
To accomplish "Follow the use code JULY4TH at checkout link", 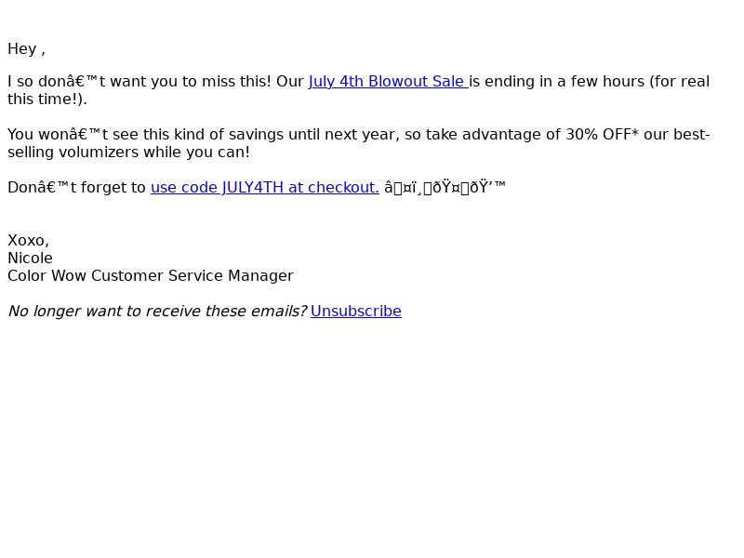I will (265, 188).
